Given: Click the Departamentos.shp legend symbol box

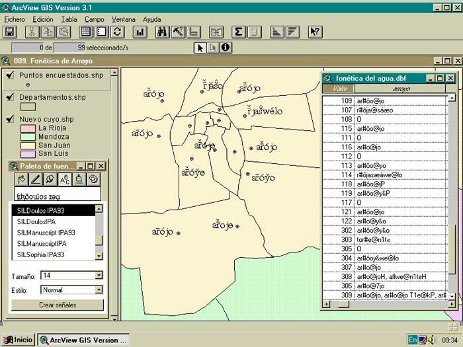Looking at the screenshot, I should [x=28, y=106].
